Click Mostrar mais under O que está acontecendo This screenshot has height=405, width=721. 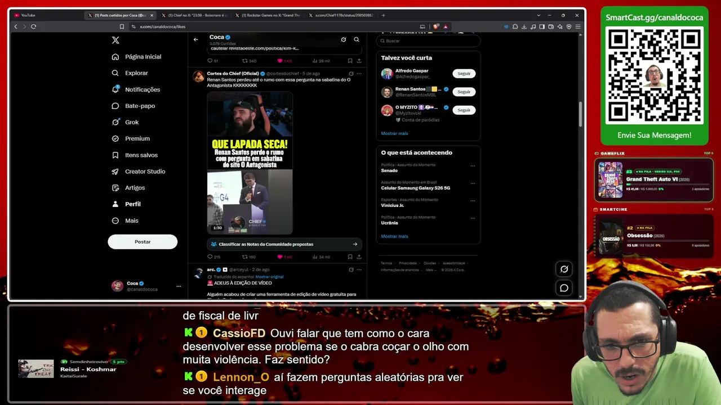coord(394,236)
